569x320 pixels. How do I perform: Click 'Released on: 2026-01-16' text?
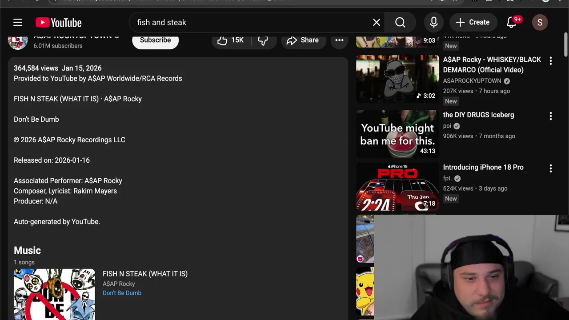pos(52,160)
